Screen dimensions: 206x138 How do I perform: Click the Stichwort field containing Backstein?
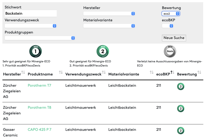(x=31, y=14)
